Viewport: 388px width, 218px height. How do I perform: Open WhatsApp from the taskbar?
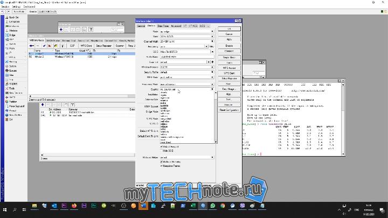pyautogui.click(x=212, y=206)
